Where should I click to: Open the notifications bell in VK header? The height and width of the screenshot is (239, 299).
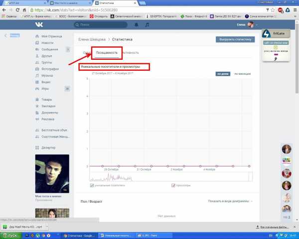pos(137,25)
